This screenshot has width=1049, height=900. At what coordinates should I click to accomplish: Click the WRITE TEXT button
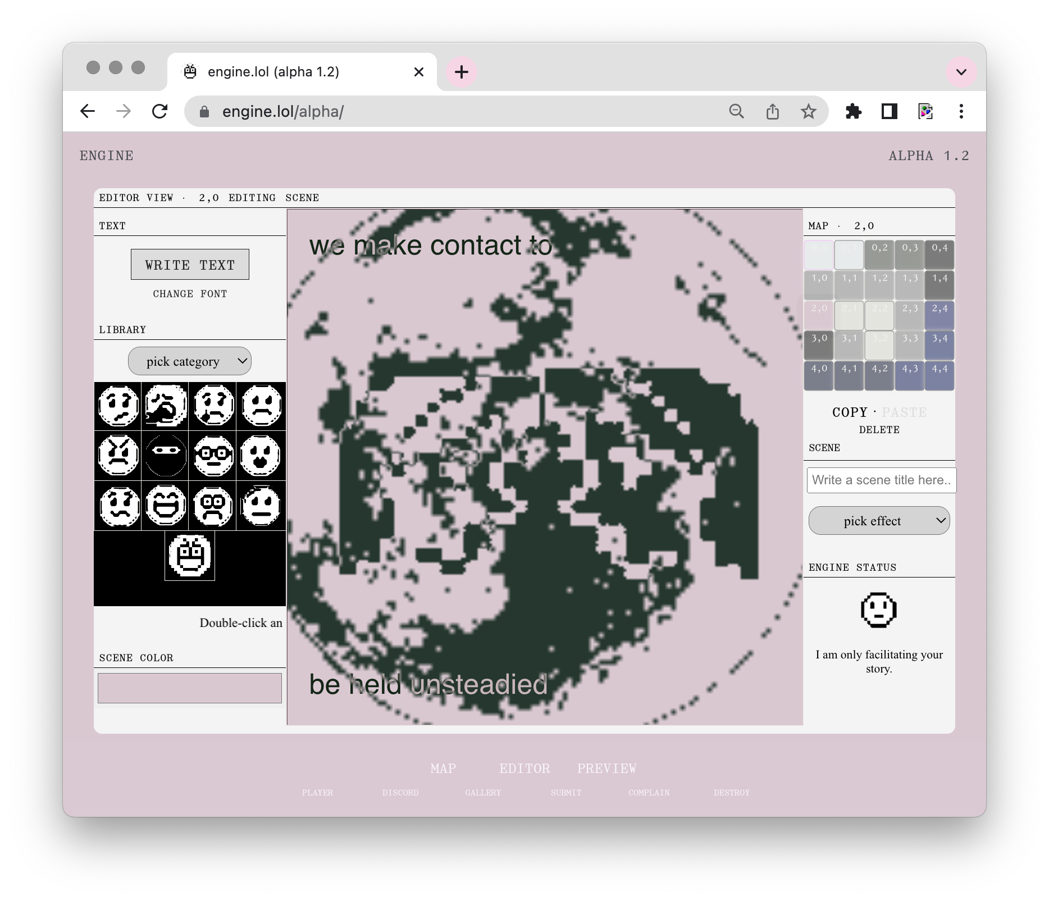click(x=190, y=264)
